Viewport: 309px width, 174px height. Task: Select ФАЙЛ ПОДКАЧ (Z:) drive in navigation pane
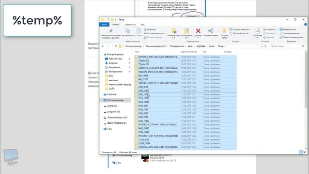(x=117, y=123)
